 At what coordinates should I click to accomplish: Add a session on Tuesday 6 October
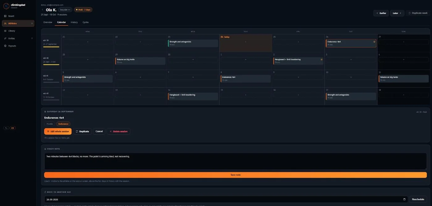point(140,77)
